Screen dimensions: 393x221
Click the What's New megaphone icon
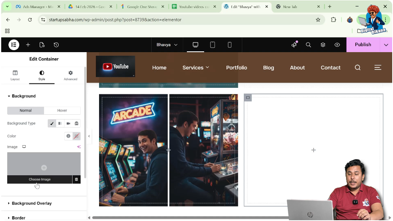click(294, 45)
